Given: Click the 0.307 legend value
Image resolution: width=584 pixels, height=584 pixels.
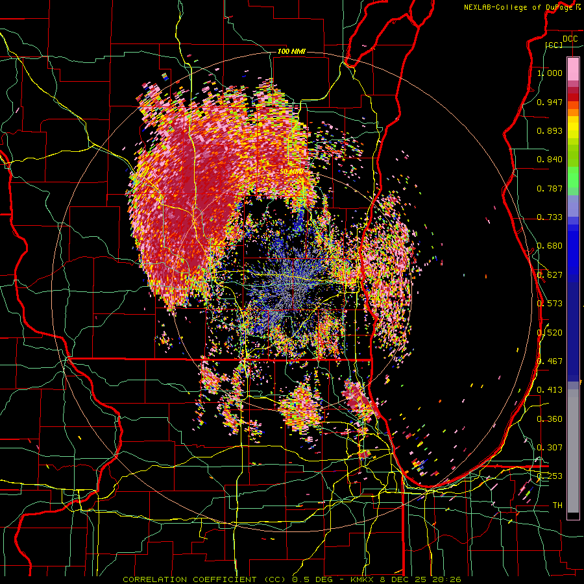Looking at the screenshot, I should click(550, 448).
